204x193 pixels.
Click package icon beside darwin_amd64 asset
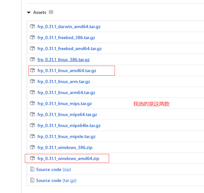32,26
